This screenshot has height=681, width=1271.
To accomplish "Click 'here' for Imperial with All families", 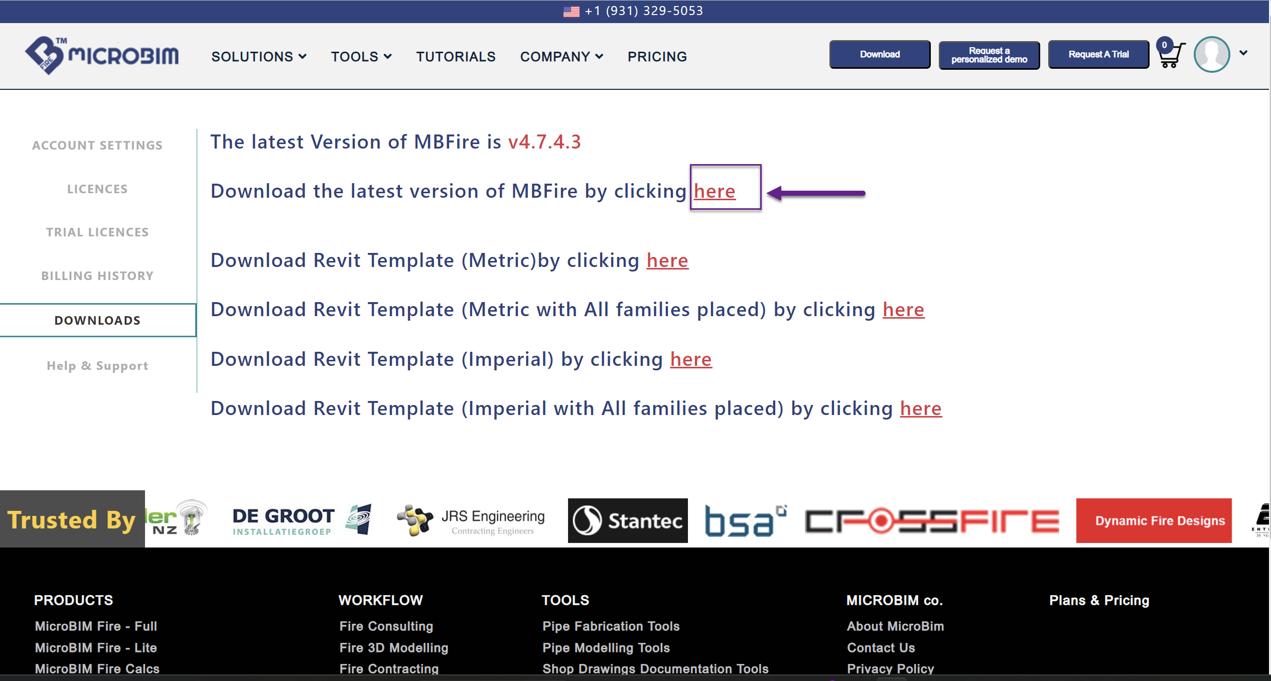I will pos(921,408).
